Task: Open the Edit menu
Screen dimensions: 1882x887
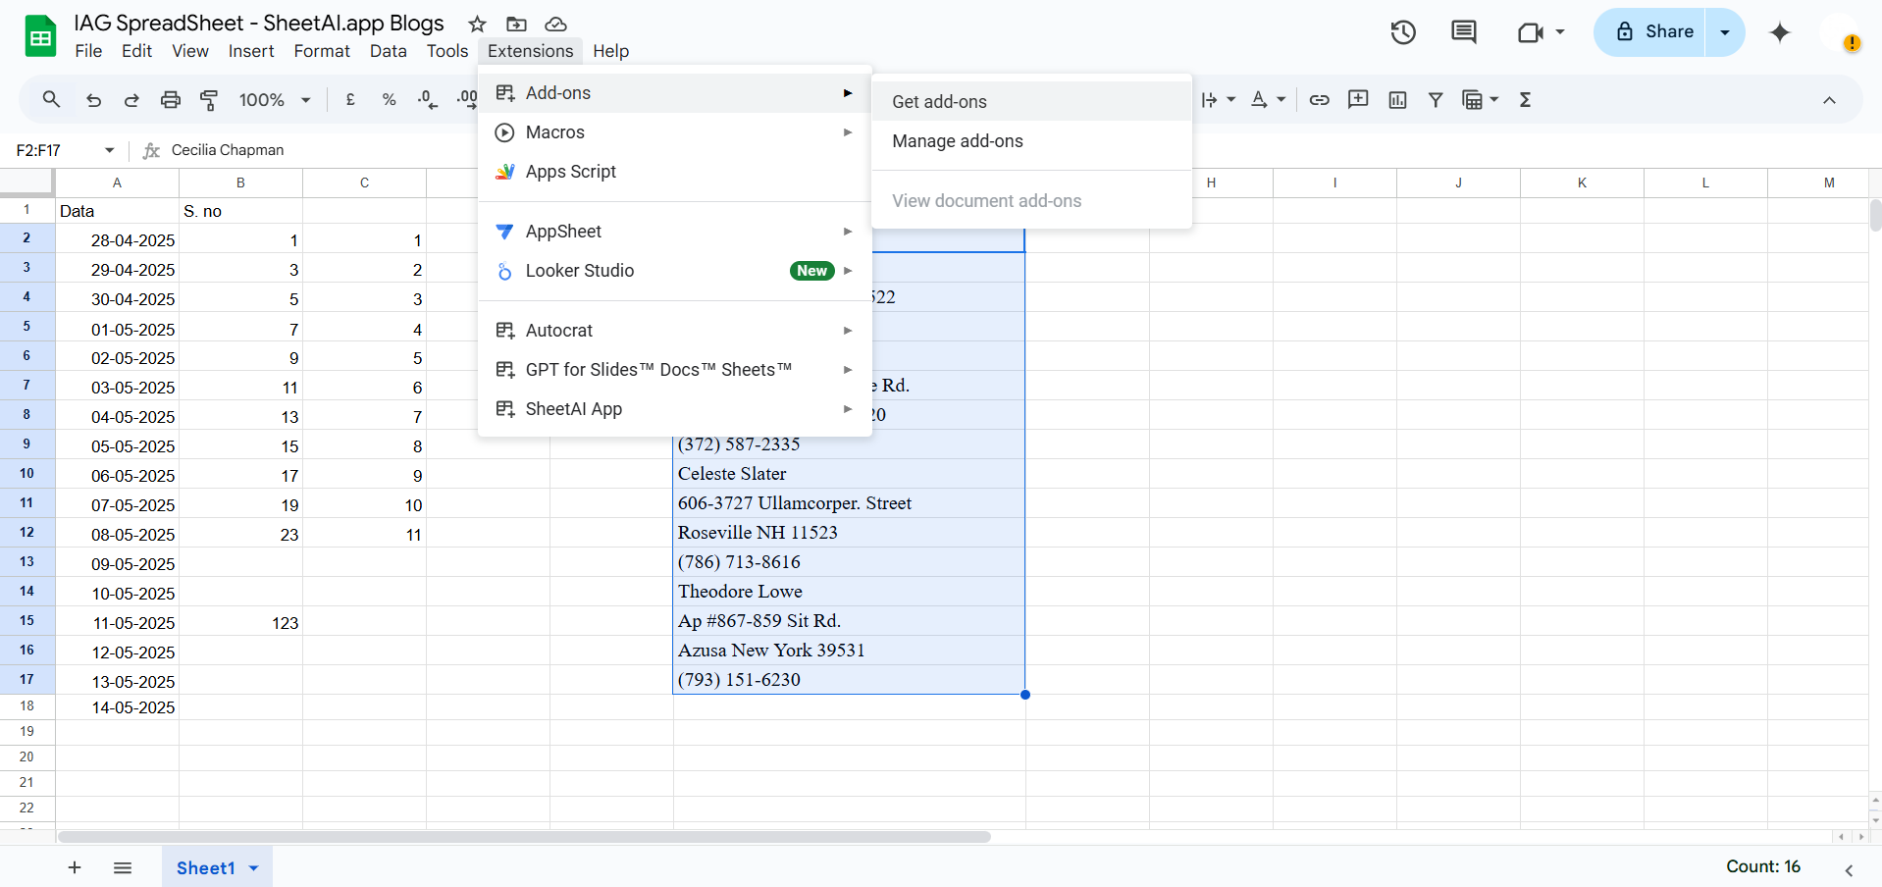Action: pyautogui.click(x=136, y=51)
